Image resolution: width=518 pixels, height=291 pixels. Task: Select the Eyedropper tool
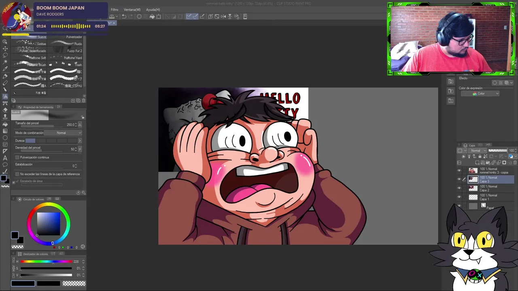[x=5, y=69]
